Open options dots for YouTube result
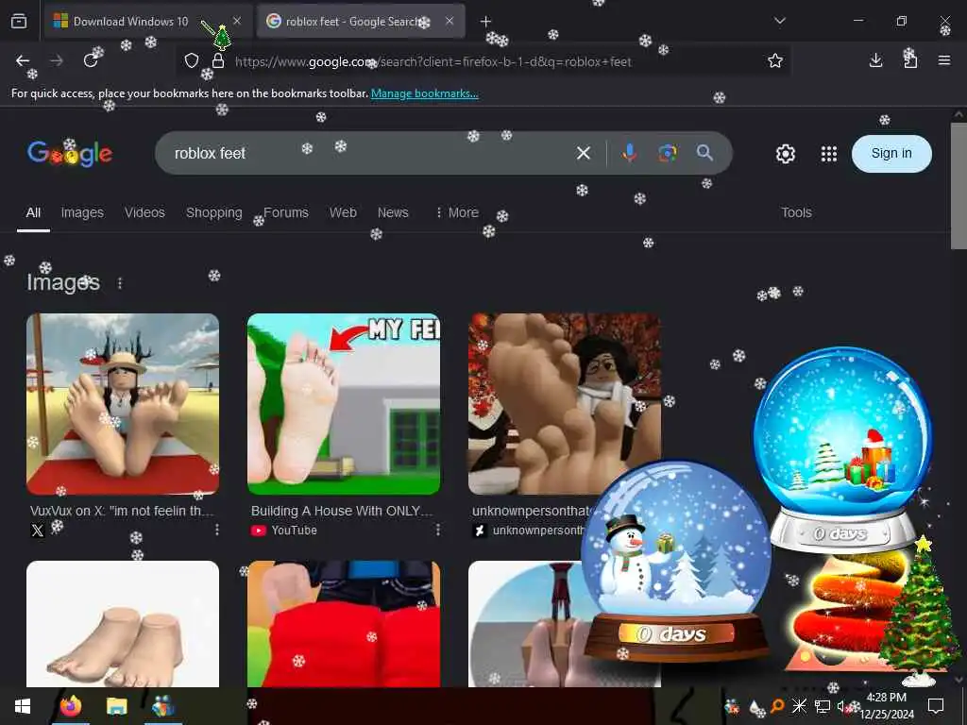Image resolution: width=967 pixels, height=725 pixels. 438,531
